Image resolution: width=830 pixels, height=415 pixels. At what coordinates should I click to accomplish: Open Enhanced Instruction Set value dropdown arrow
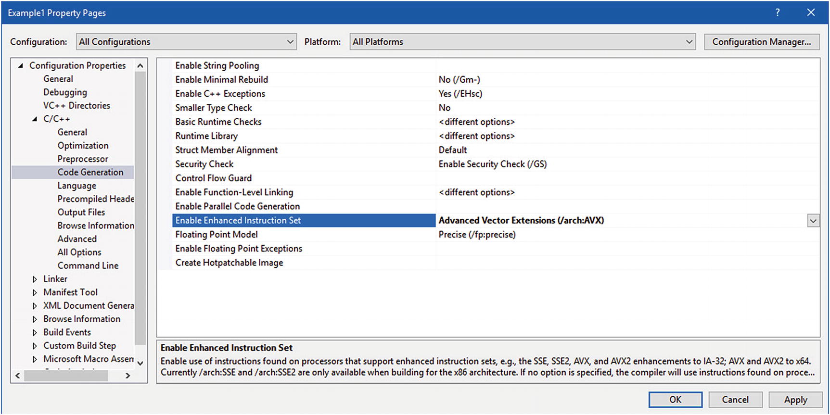click(813, 221)
